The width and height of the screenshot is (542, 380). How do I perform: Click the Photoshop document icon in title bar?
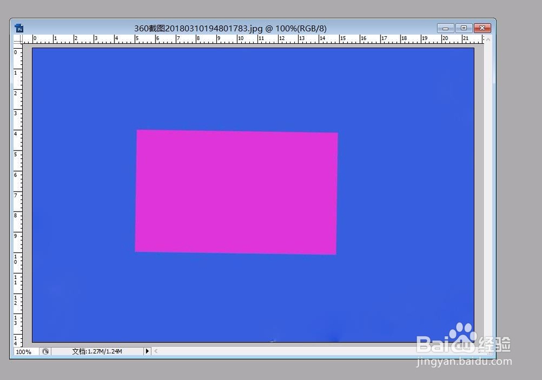pos(19,28)
